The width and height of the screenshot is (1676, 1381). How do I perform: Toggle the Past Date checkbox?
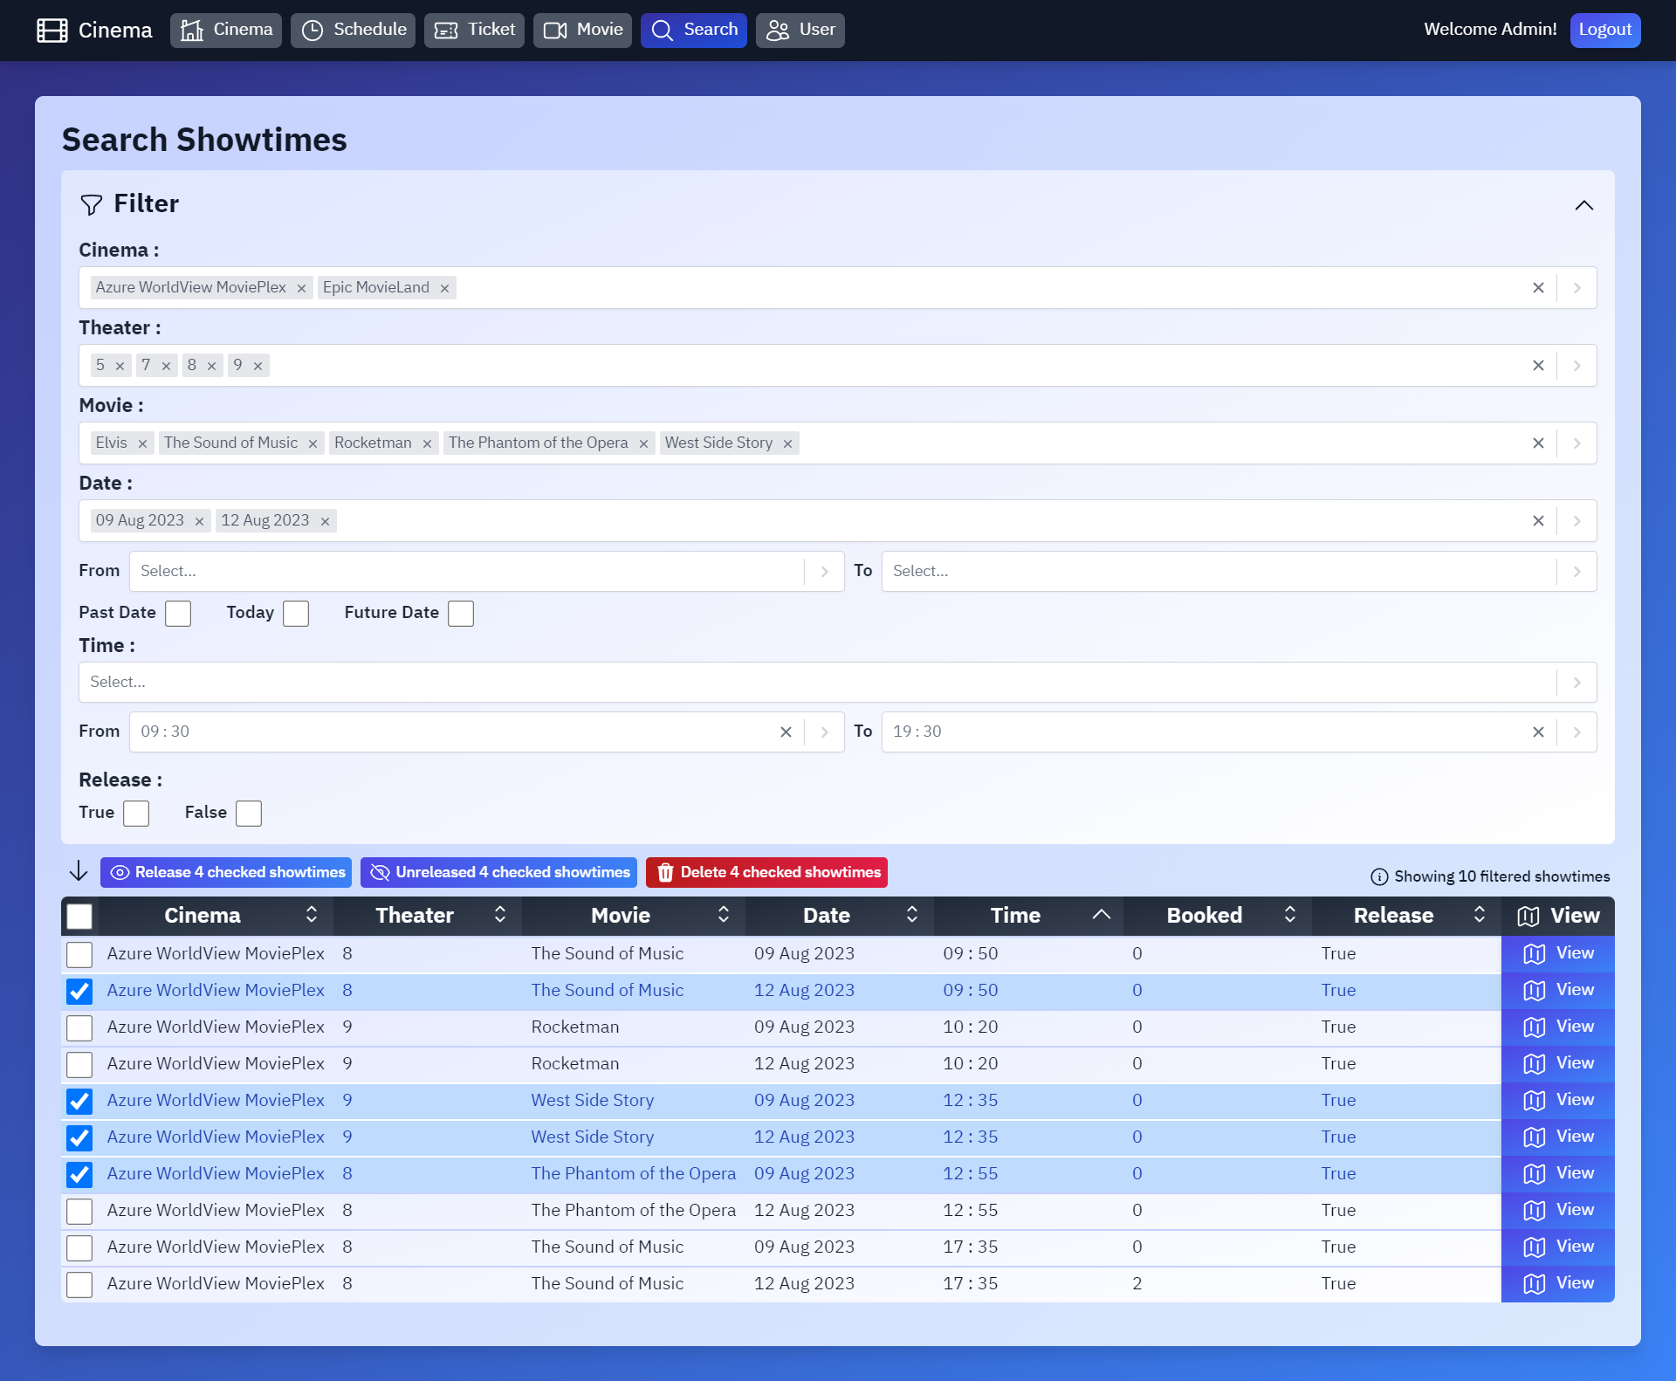178,614
